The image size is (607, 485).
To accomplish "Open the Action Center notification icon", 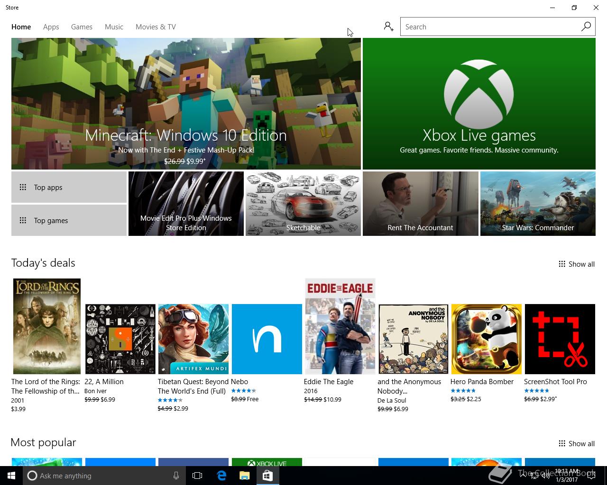I will [591, 476].
